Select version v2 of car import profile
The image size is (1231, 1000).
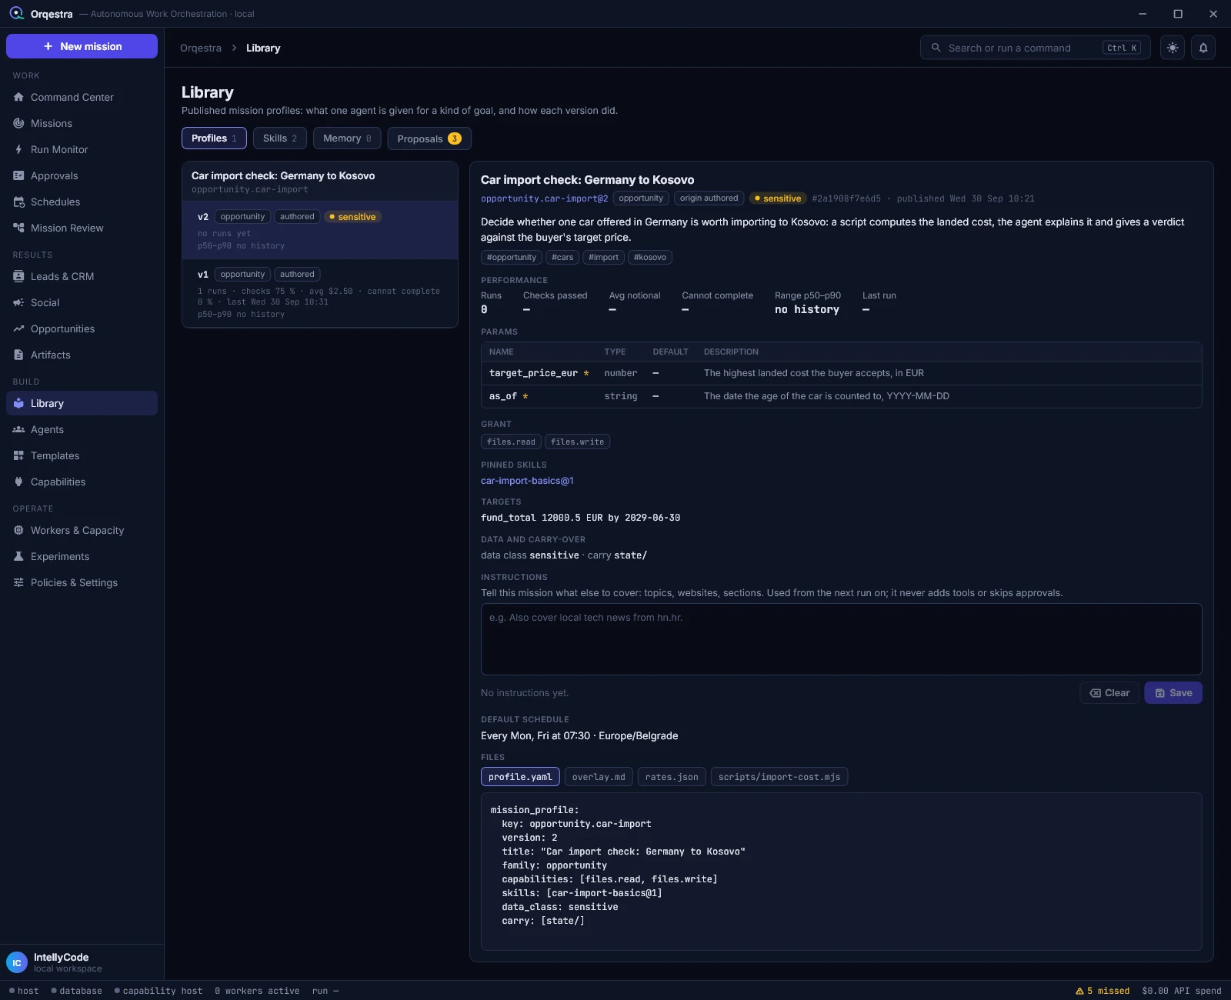click(320, 230)
